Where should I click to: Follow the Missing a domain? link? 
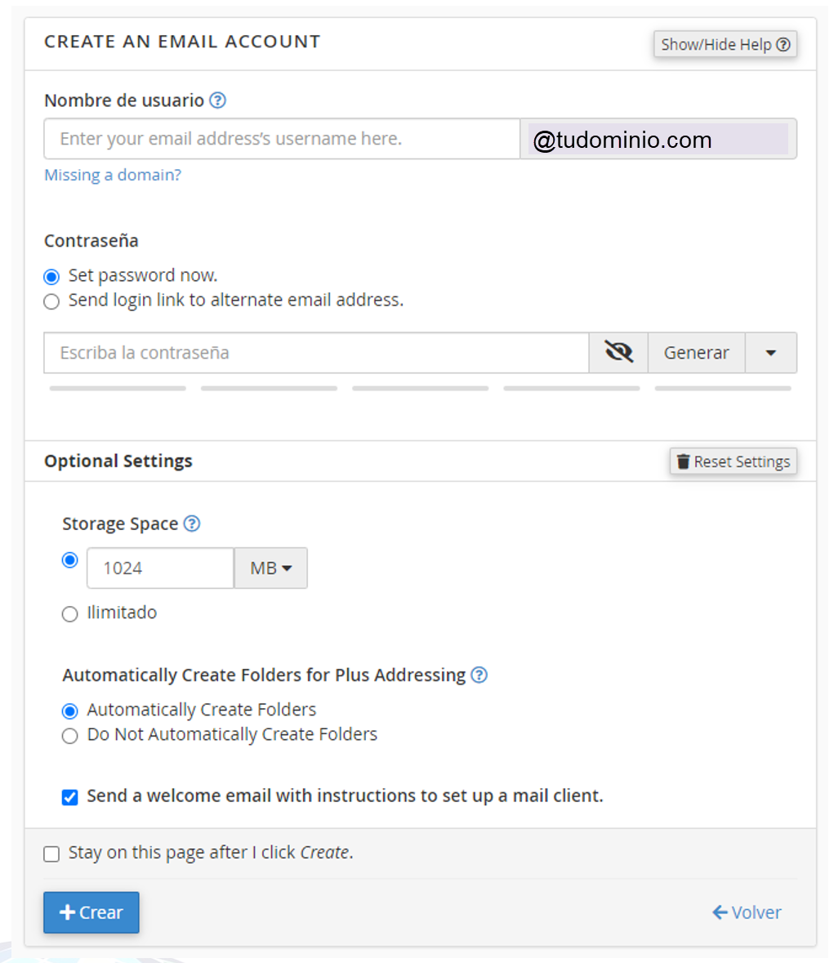click(x=113, y=175)
